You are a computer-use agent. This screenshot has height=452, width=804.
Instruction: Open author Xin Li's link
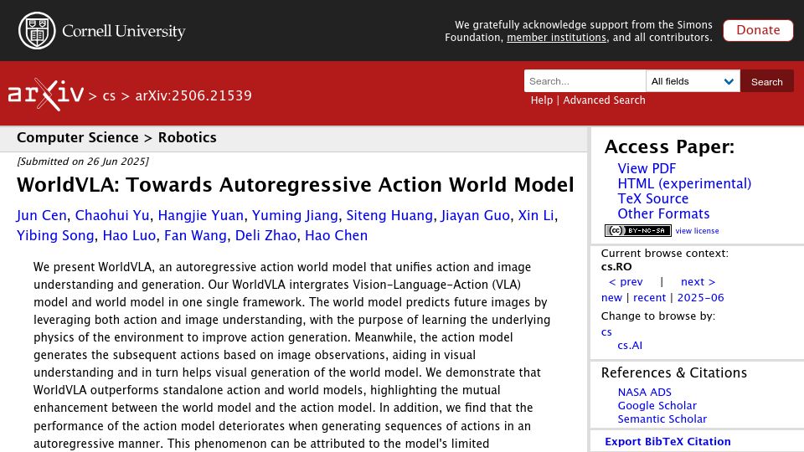(x=536, y=215)
